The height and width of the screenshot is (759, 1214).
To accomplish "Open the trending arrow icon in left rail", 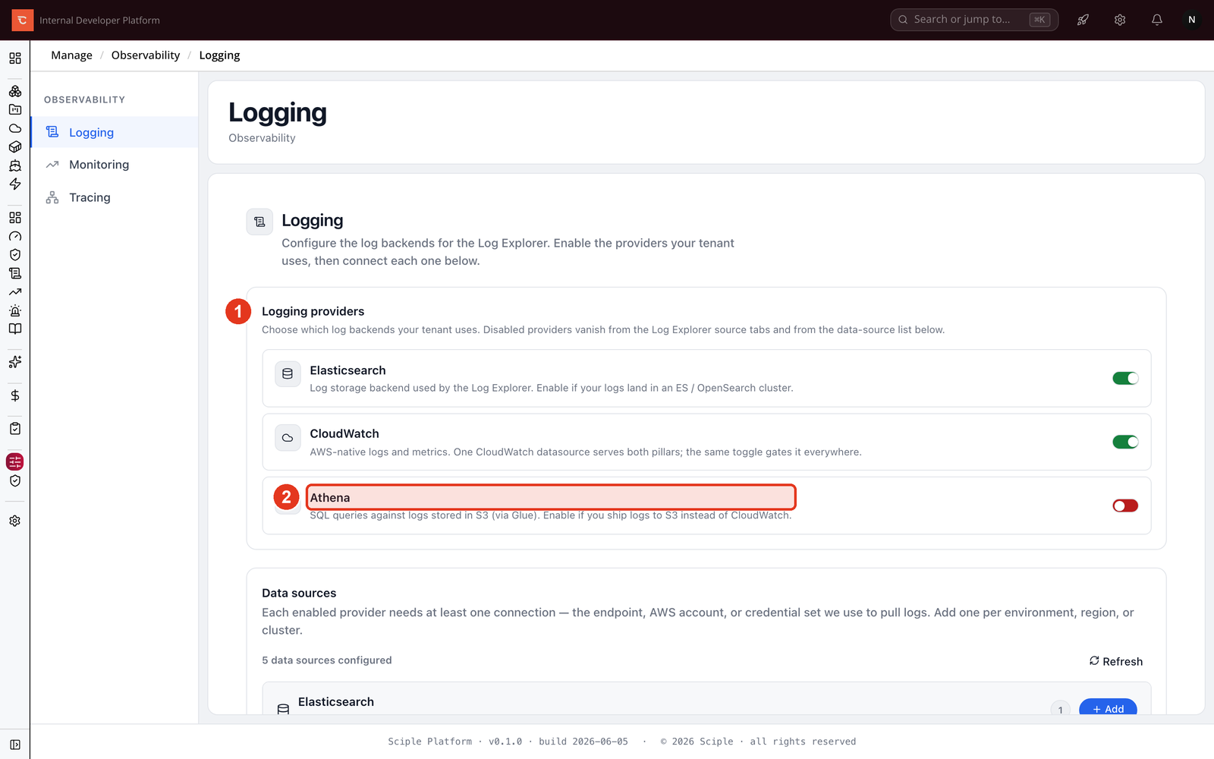I will 15,291.
